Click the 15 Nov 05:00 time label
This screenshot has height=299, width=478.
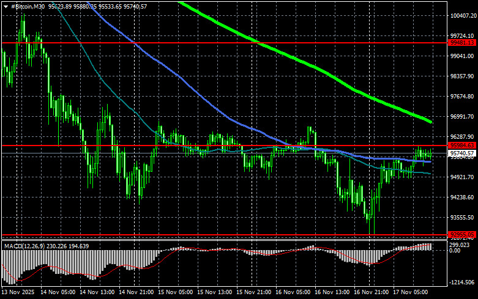(177, 293)
